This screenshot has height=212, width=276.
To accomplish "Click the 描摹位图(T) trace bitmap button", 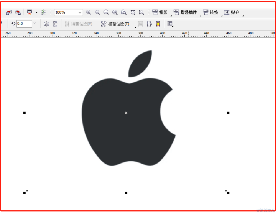I will 115,24.
